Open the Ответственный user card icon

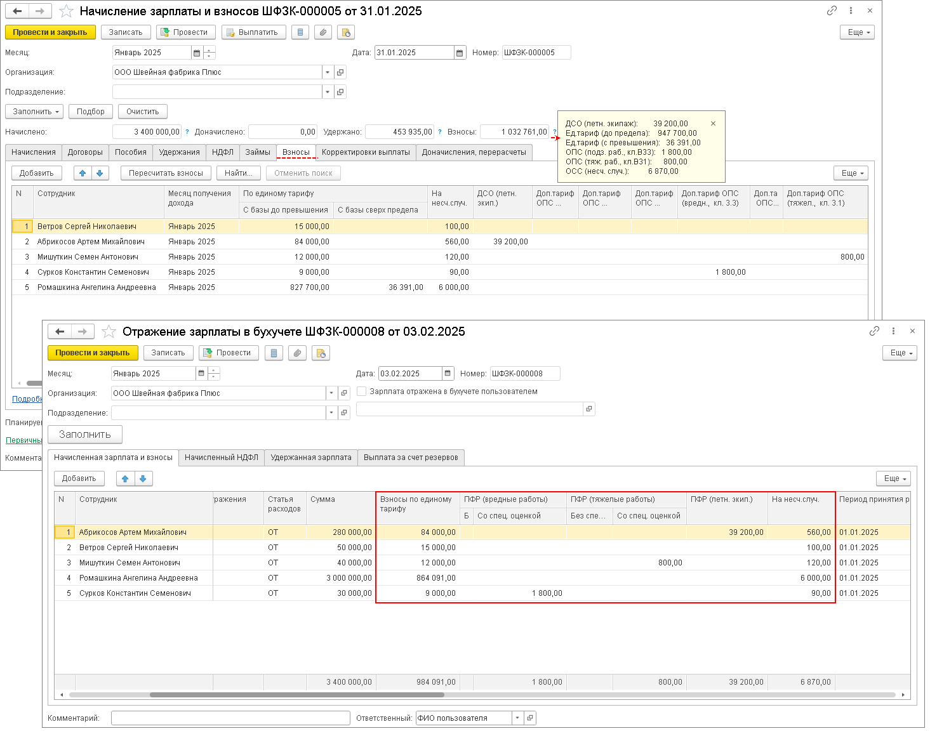[530, 718]
